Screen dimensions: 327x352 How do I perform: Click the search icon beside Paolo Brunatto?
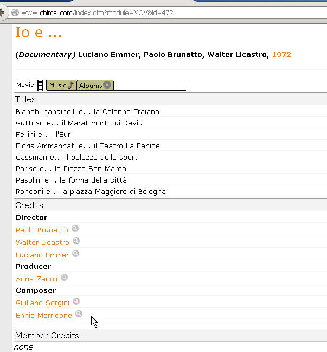[x=75, y=229]
